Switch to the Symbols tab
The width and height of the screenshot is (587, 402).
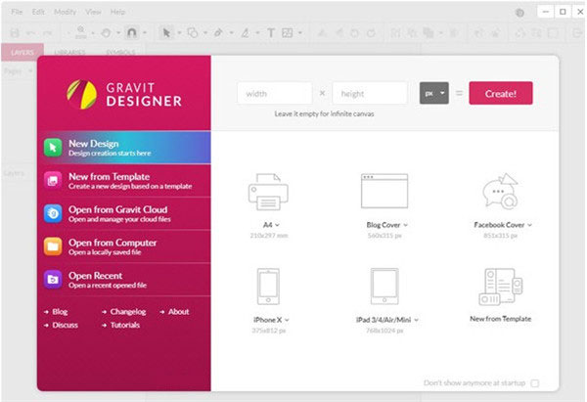coord(120,52)
